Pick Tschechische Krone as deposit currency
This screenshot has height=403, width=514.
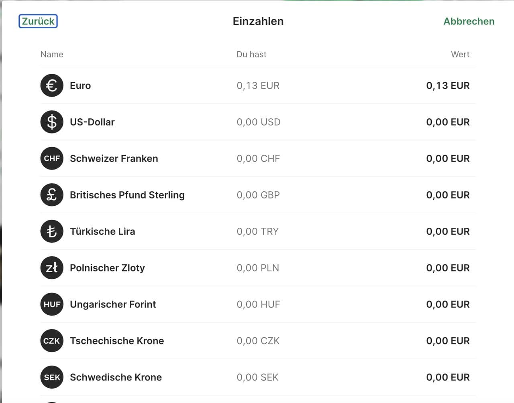(117, 341)
